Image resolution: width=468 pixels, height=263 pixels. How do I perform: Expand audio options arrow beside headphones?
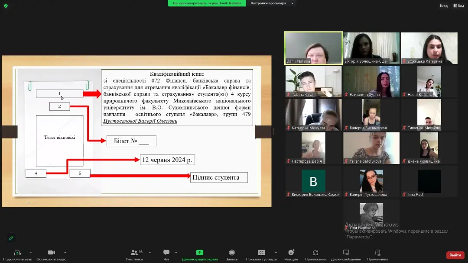click(30, 253)
